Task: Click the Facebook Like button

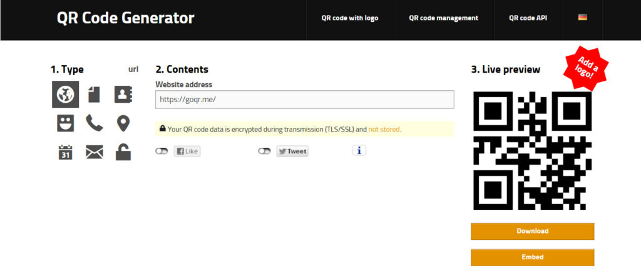Action: pyautogui.click(x=187, y=151)
